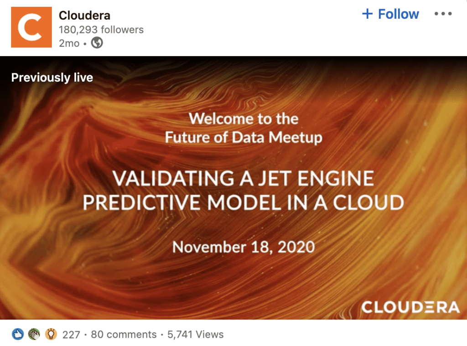Image resolution: width=467 pixels, height=346 pixels.
Task: Select the Celebrate clapping-hands reaction icon
Action: click(34, 334)
